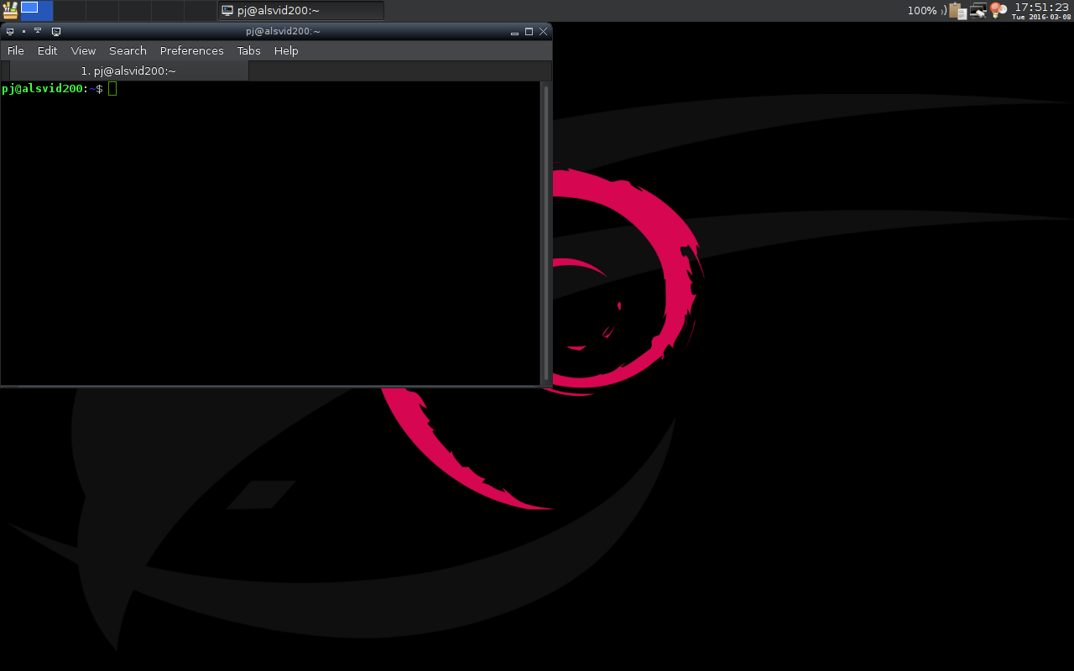1074x671 pixels.
Task: Select the '1. pj@alsvid200:~' terminal tab
Action: click(x=128, y=71)
